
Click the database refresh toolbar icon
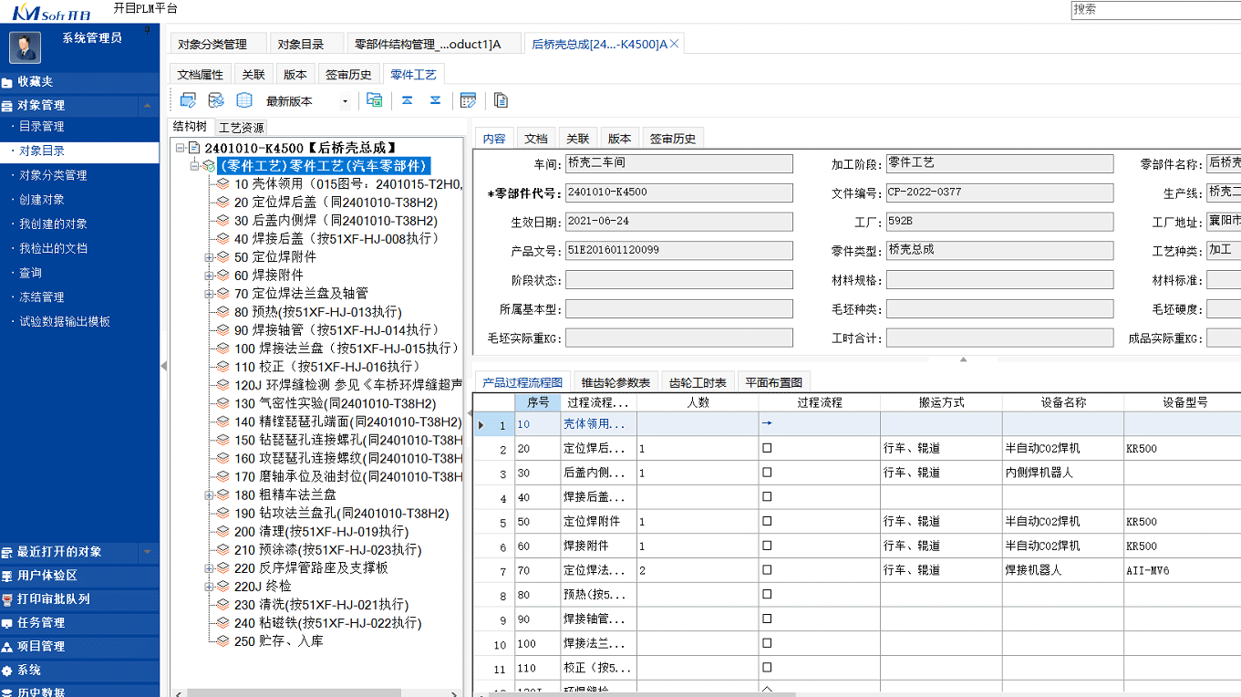tap(216, 100)
